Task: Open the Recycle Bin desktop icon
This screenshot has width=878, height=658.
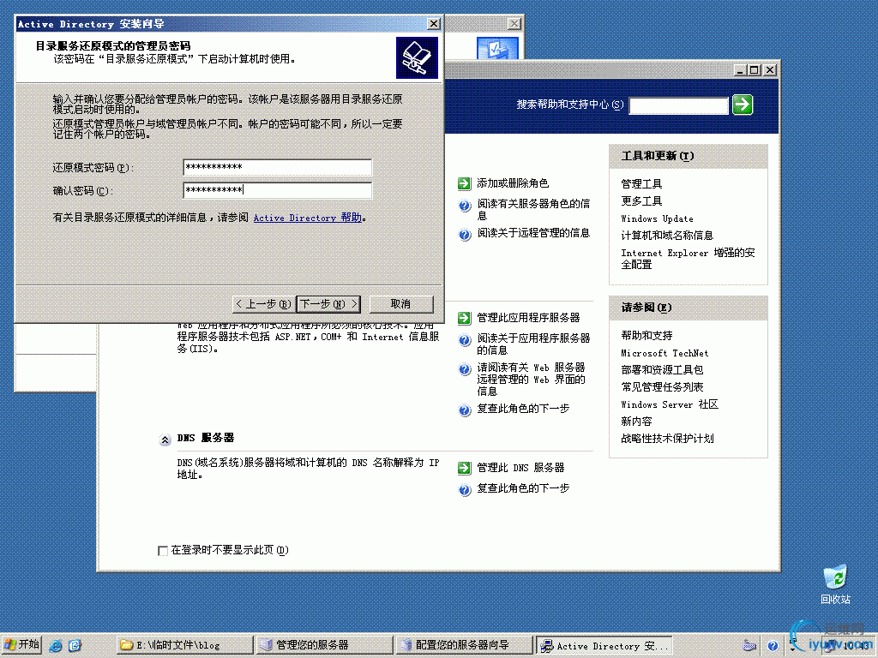Action: click(835, 583)
